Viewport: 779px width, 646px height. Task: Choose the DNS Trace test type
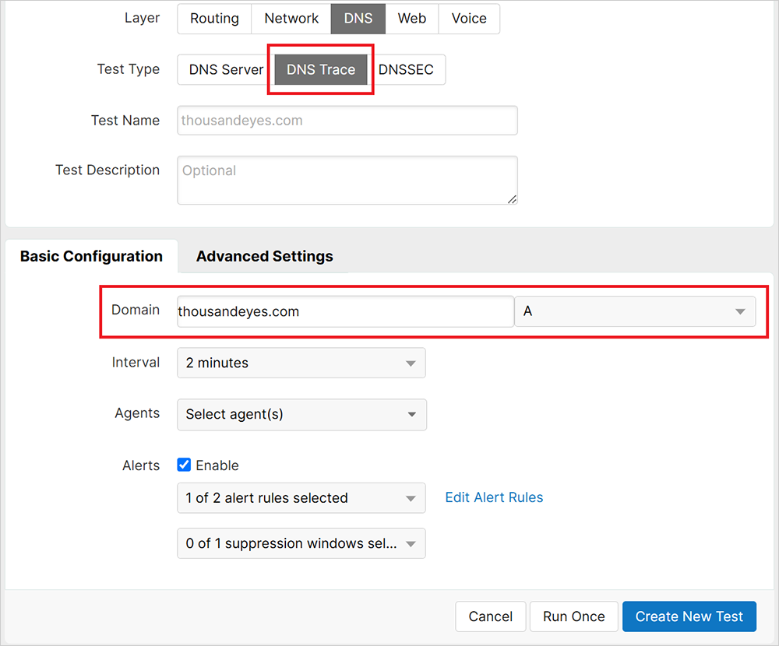(x=321, y=69)
